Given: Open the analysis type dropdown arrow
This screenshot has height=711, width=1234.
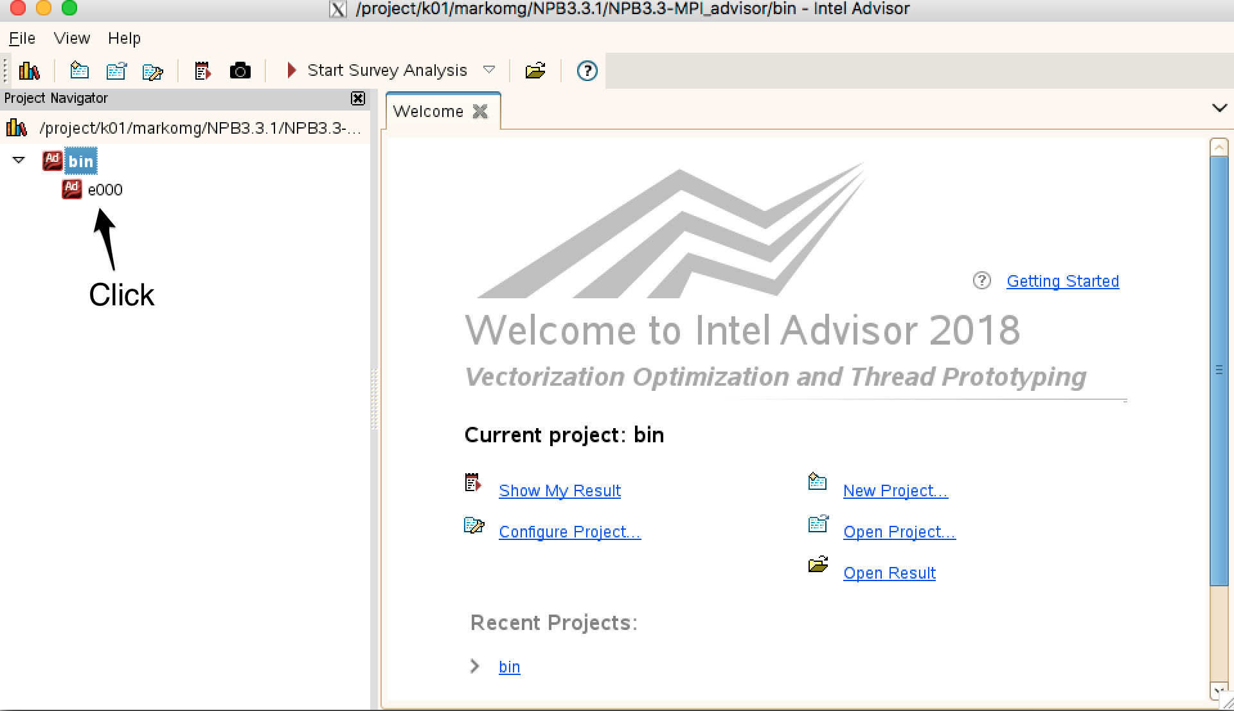Looking at the screenshot, I should pyautogui.click(x=489, y=69).
